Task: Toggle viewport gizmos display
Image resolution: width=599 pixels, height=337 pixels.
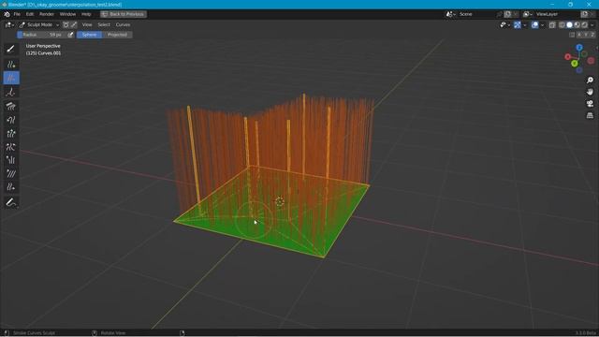Action: pos(518,25)
